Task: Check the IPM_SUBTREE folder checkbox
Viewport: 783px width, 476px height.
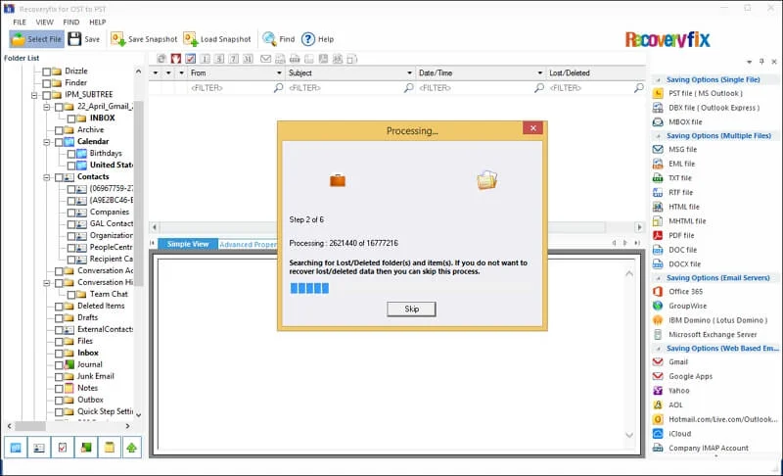Action: [x=46, y=95]
